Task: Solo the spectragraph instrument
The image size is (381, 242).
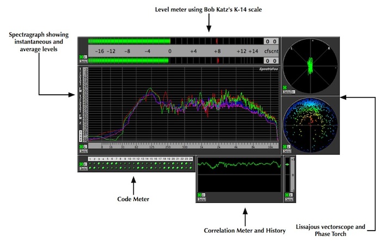Action: (83, 151)
